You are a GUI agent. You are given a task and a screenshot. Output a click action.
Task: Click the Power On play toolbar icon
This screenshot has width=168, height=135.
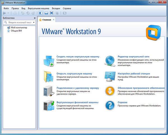(4, 13)
